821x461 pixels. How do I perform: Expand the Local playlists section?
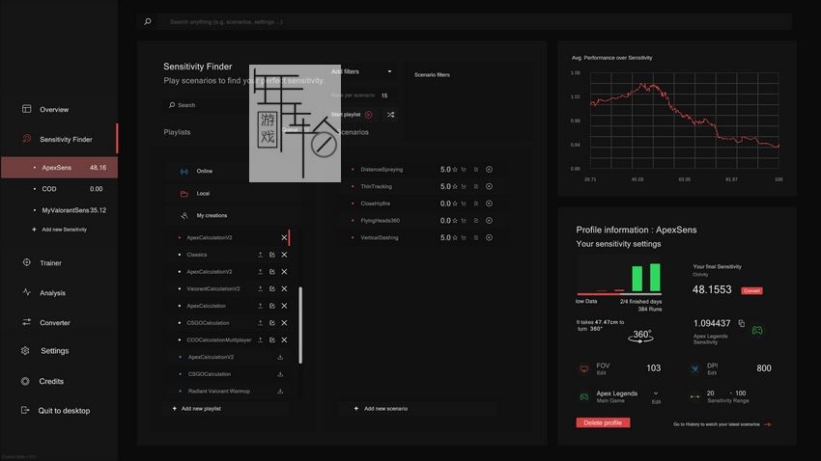[x=203, y=193]
